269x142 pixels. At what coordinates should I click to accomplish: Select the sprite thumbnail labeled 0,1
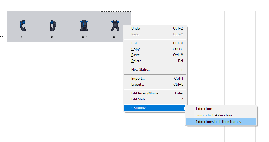point(53,27)
